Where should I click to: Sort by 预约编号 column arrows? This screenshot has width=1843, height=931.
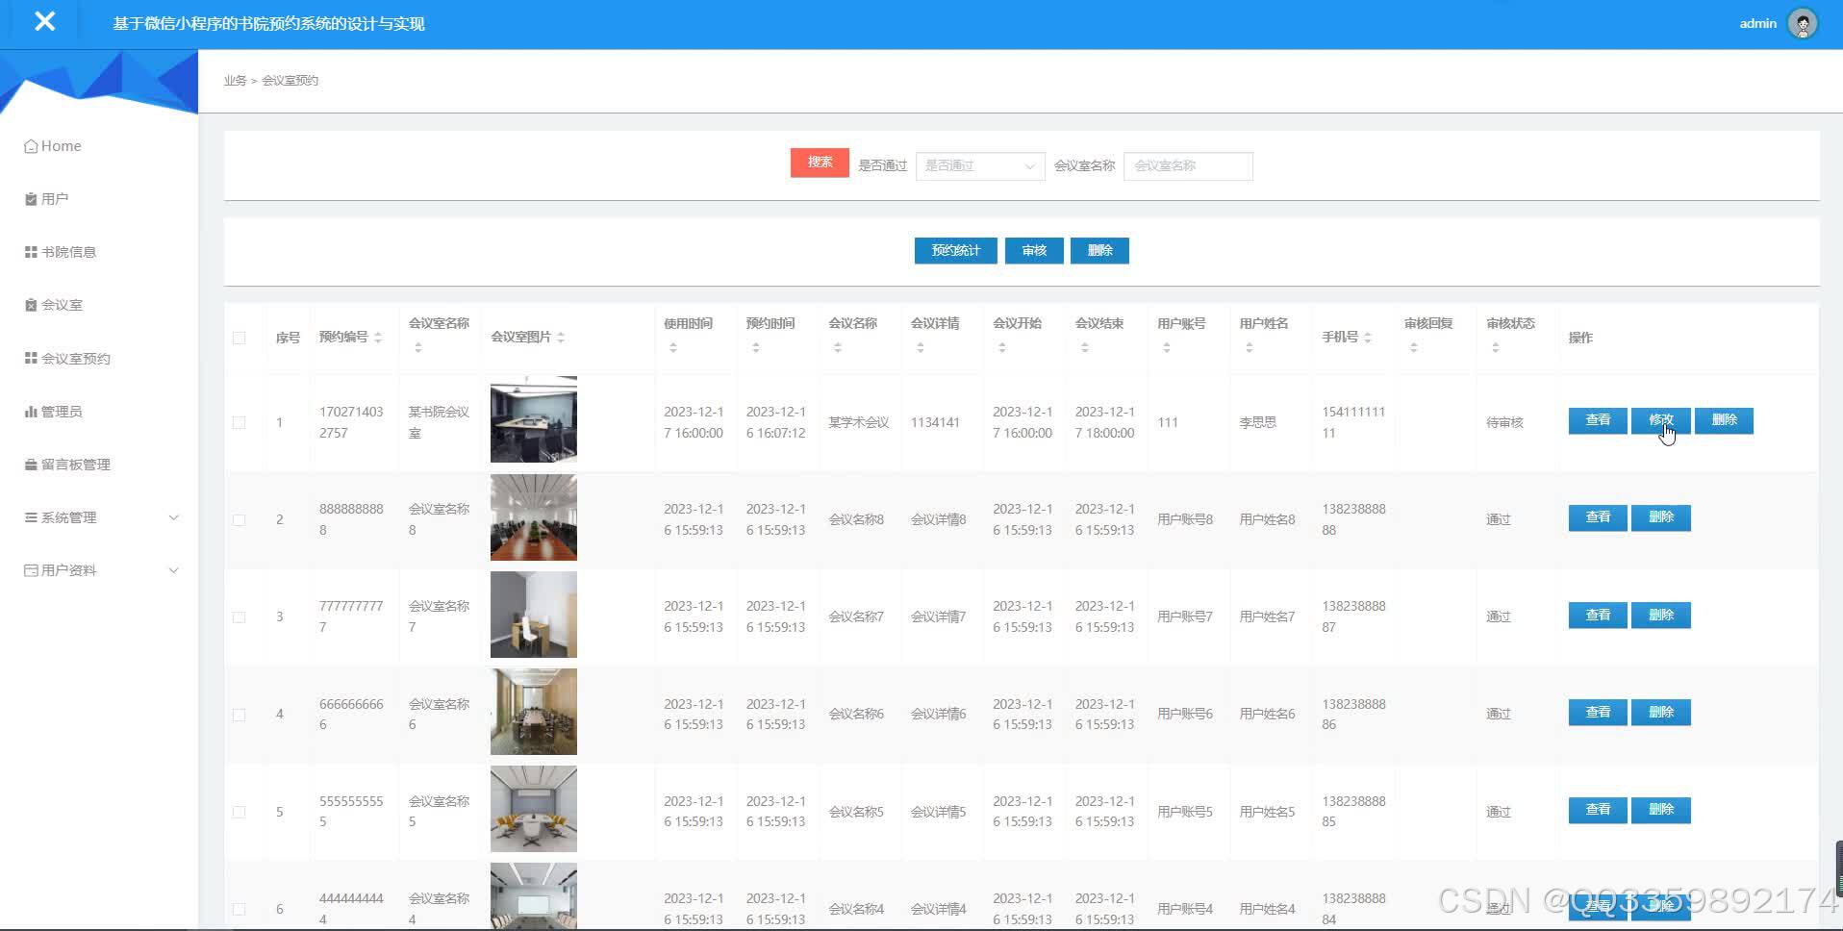378,338
